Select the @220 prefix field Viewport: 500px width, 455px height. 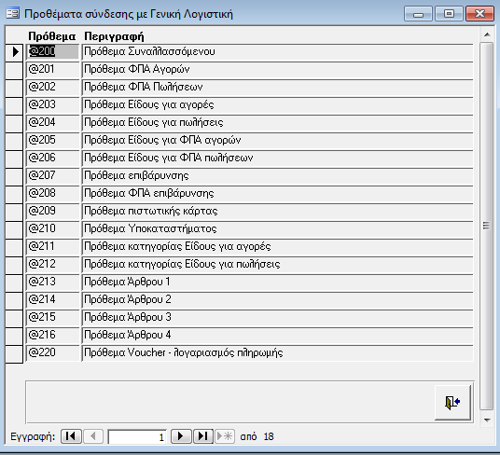pos(52,352)
